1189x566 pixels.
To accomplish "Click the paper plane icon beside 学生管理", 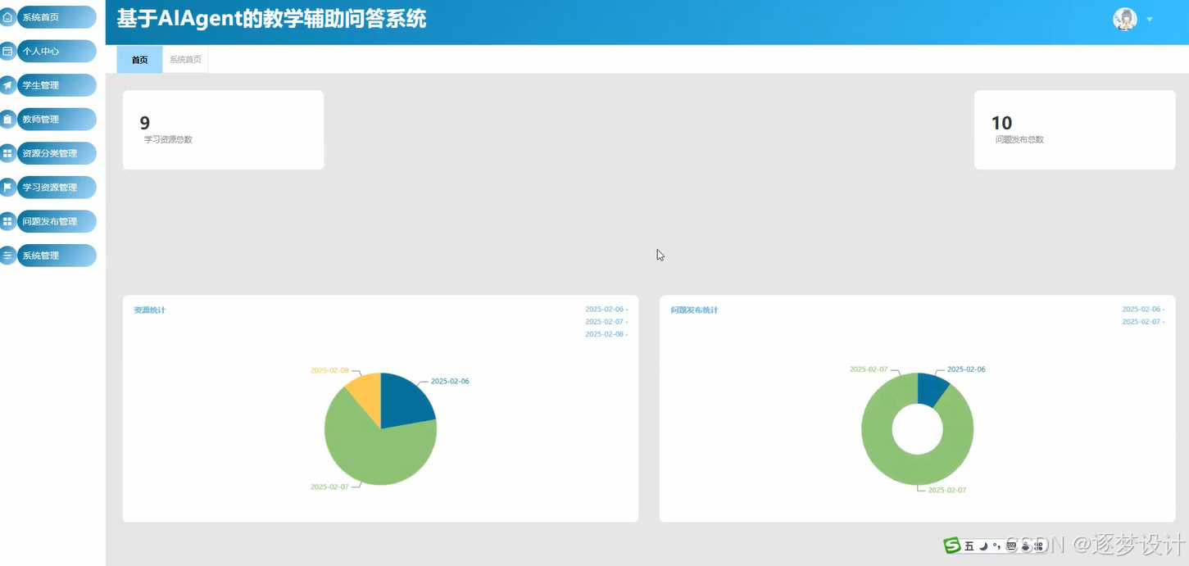I will click(x=7, y=85).
